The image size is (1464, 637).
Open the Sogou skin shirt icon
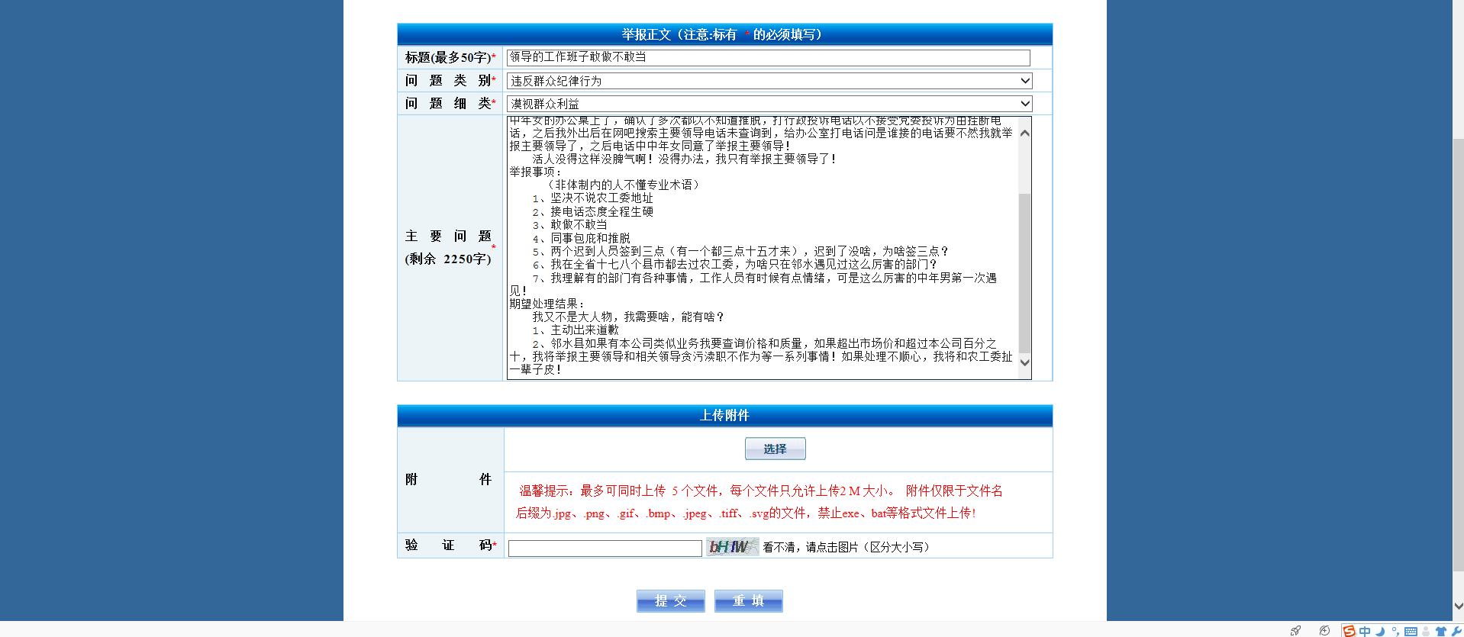(x=1441, y=631)
